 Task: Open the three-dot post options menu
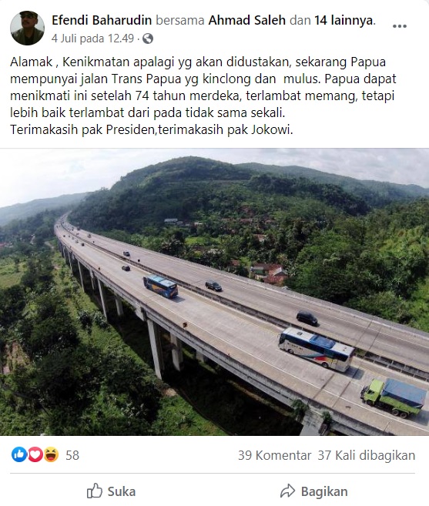(399, 26)
